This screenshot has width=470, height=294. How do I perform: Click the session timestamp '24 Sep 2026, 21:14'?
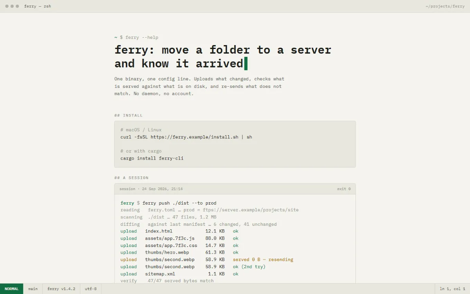pos(162,189)
